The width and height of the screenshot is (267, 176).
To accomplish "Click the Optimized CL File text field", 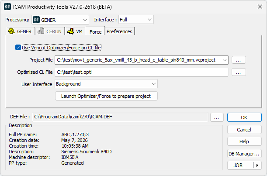I will pos(141,72).
